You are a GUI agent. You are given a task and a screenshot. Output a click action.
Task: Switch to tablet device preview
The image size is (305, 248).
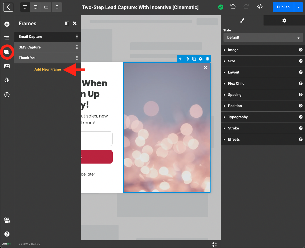pos(35,7)
